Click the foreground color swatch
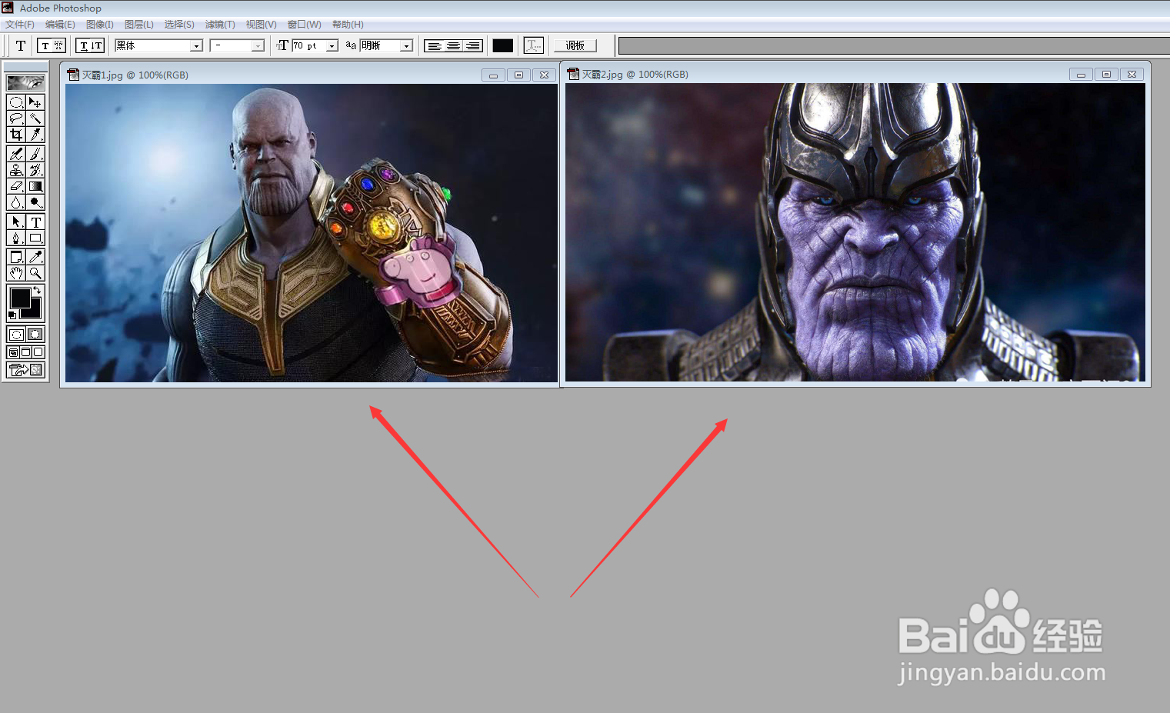Image resolution: width=1170 pixels, height=713 pixels. (x=19, y=297)
